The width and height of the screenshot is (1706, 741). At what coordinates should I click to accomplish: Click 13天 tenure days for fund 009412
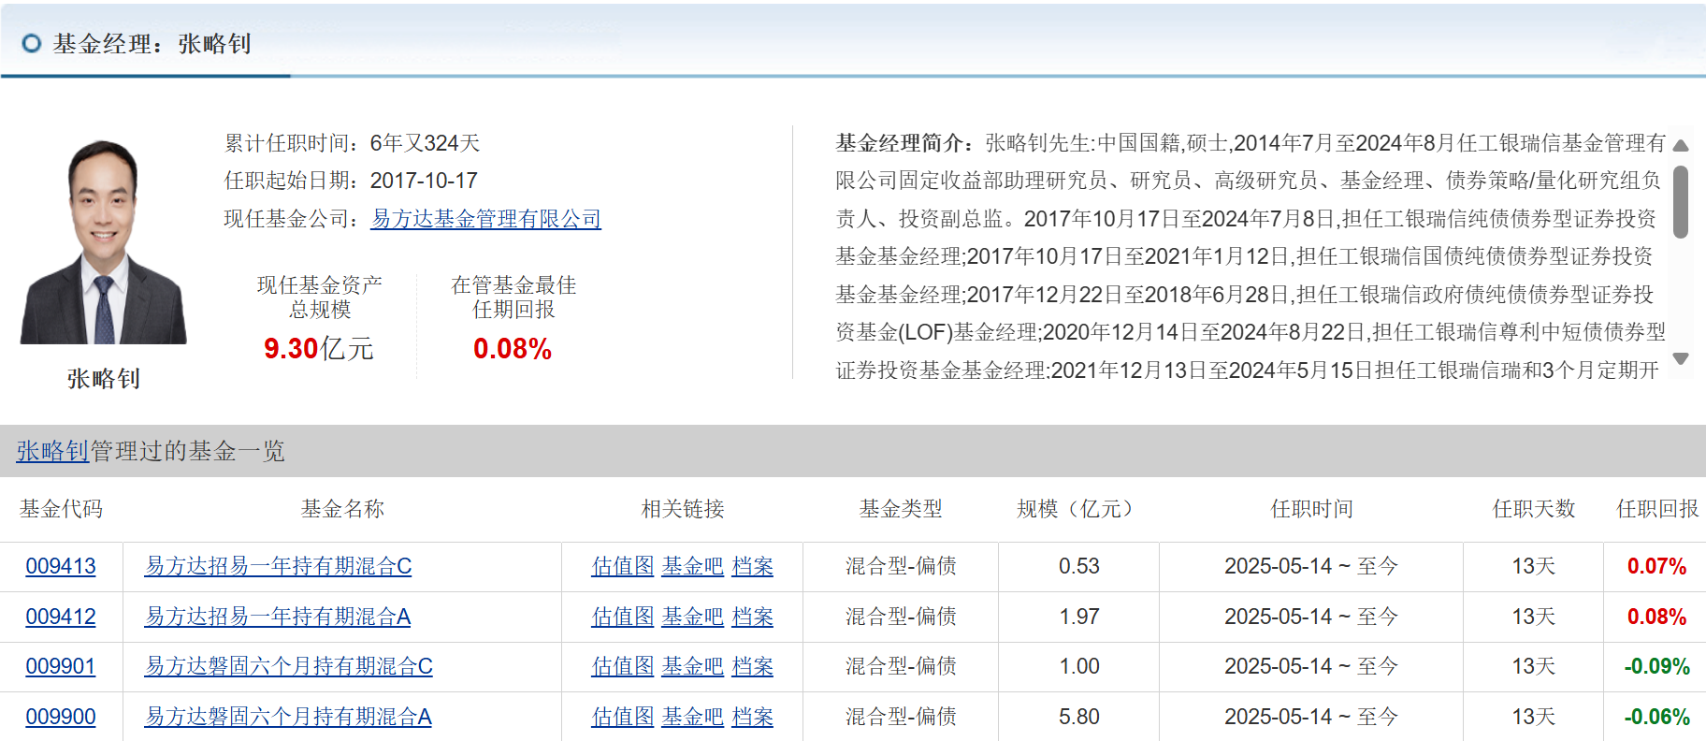(x=1534, y=617)
